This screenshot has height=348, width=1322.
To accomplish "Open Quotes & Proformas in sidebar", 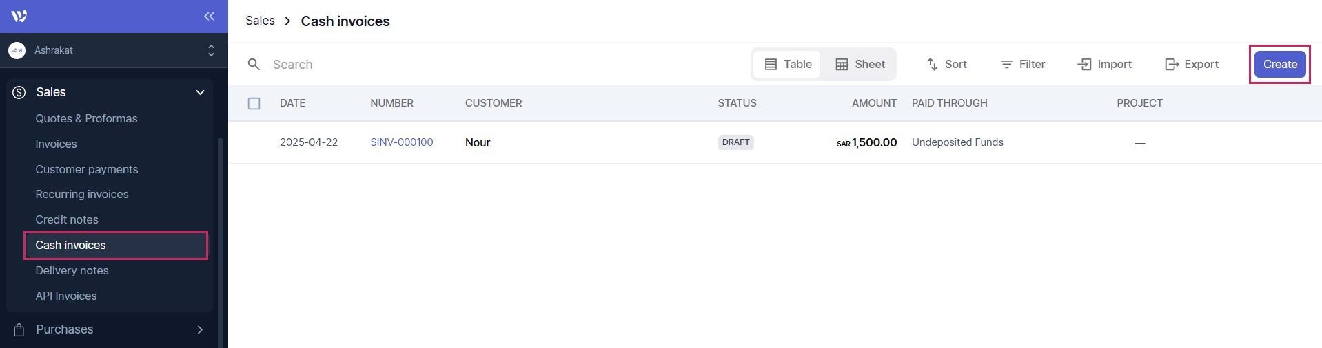I will point(86,118).
